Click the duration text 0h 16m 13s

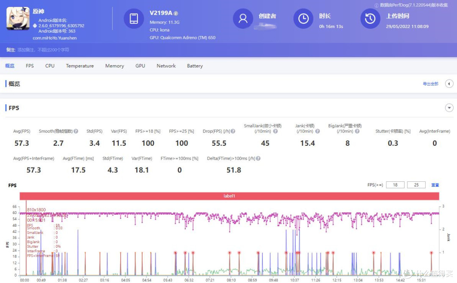click(331, 27)
